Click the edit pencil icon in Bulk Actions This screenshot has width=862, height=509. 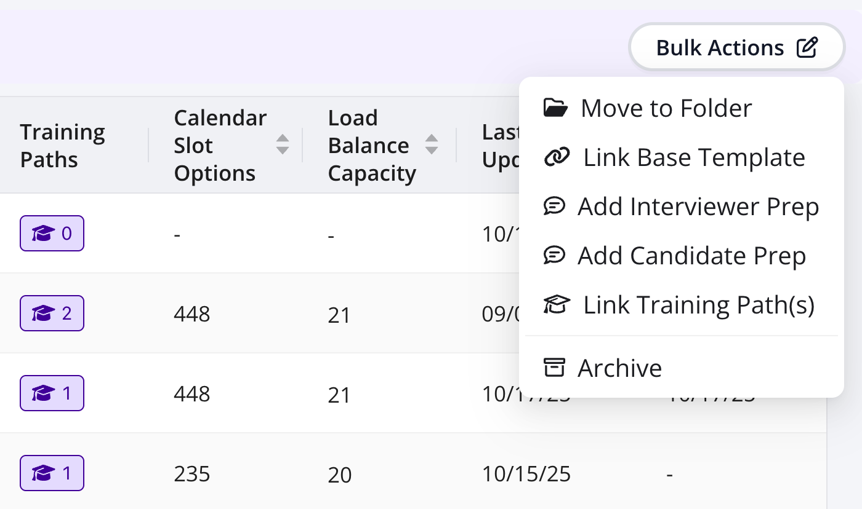[x=807, y=48]
